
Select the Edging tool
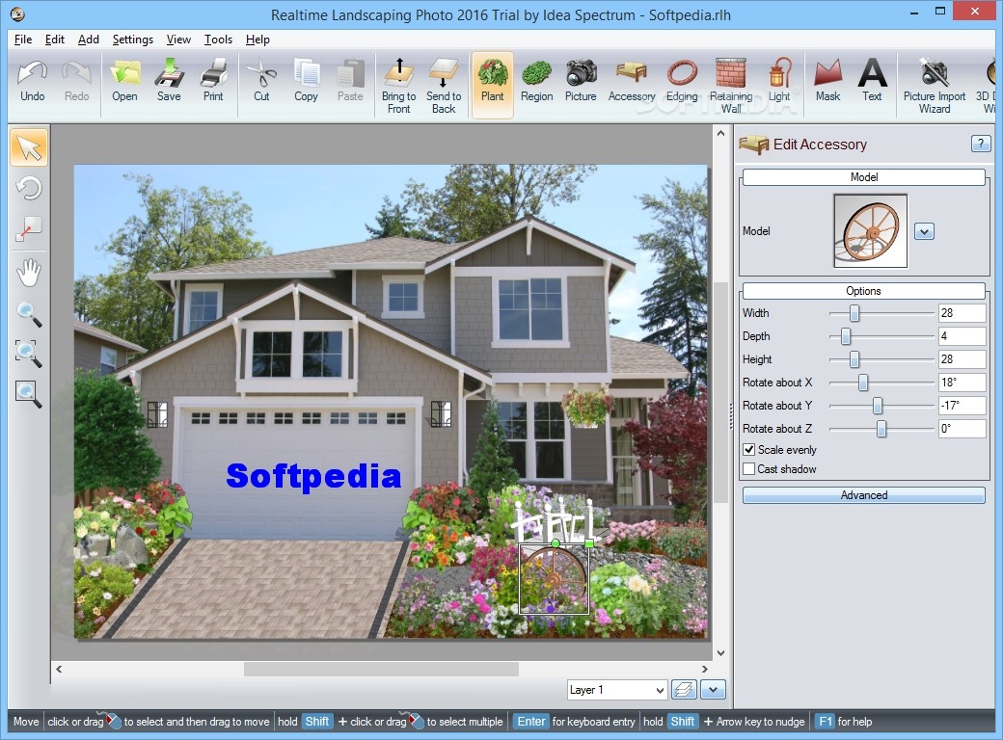[x=682, y=82]
